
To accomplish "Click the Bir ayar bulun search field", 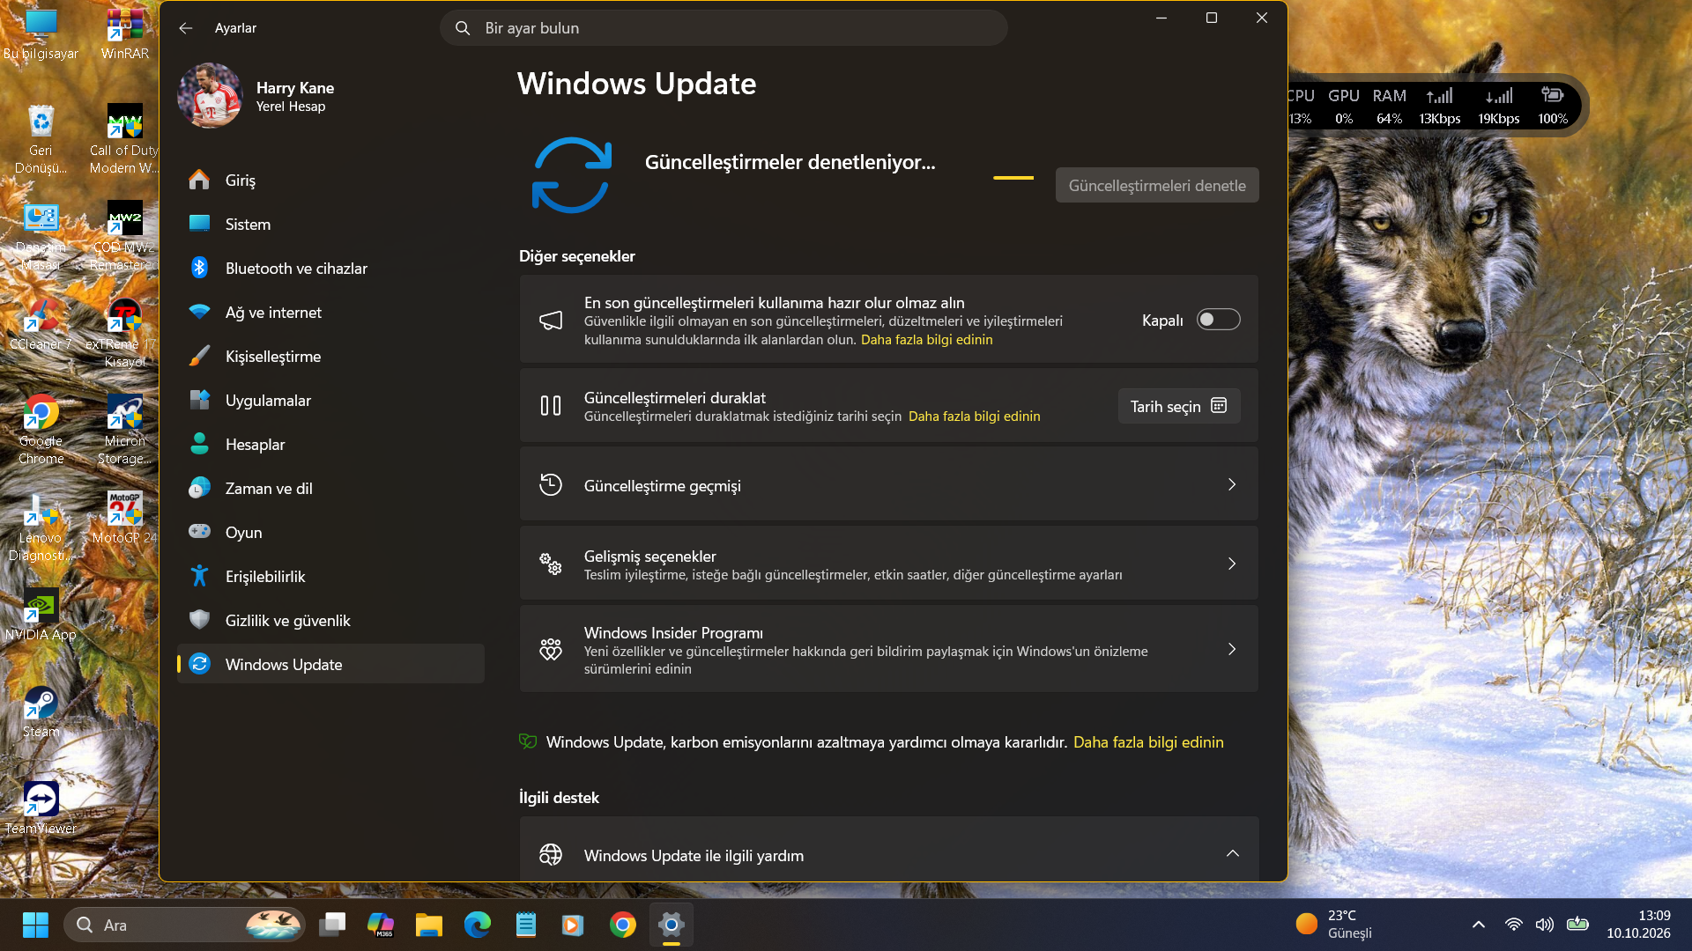I will coord(724,28).
